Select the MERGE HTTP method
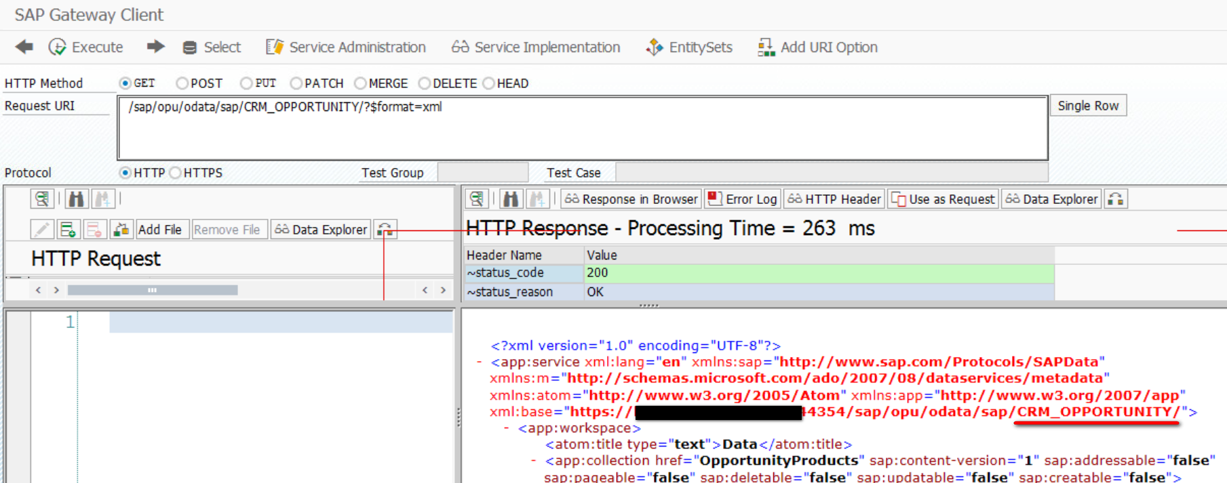Screen dimensions: 1227x483 click(x=360, y=83)
